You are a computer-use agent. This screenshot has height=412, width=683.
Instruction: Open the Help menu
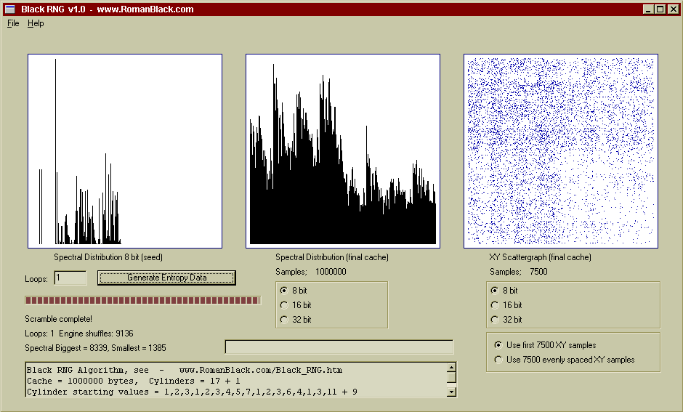[36, 23]
